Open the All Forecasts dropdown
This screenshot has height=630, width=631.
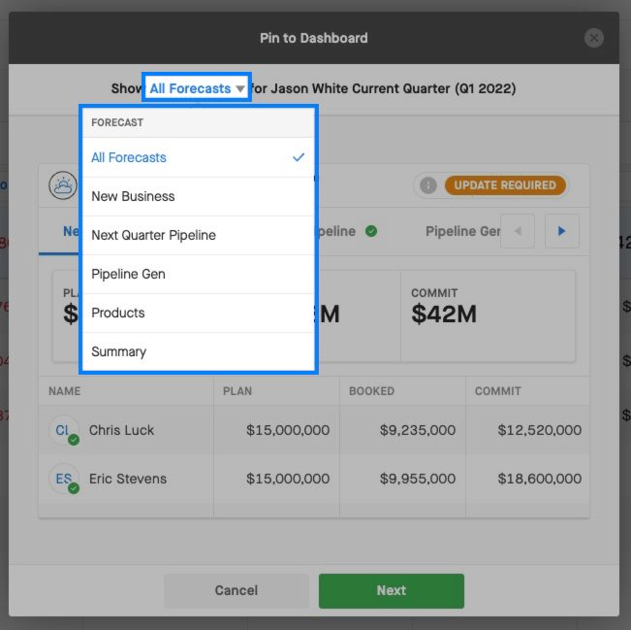197,88
